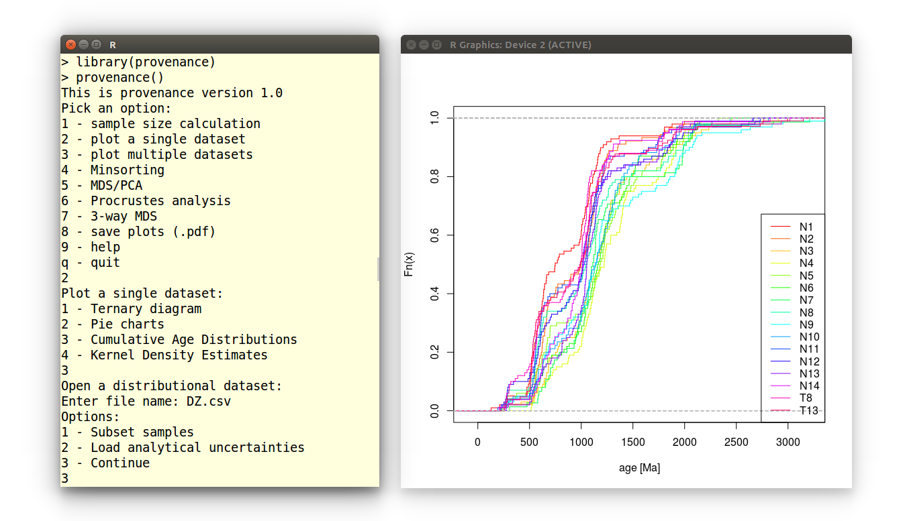The image size is (901, 521).
Task: Close the R terminal window
Action: (x=70, y=44)
